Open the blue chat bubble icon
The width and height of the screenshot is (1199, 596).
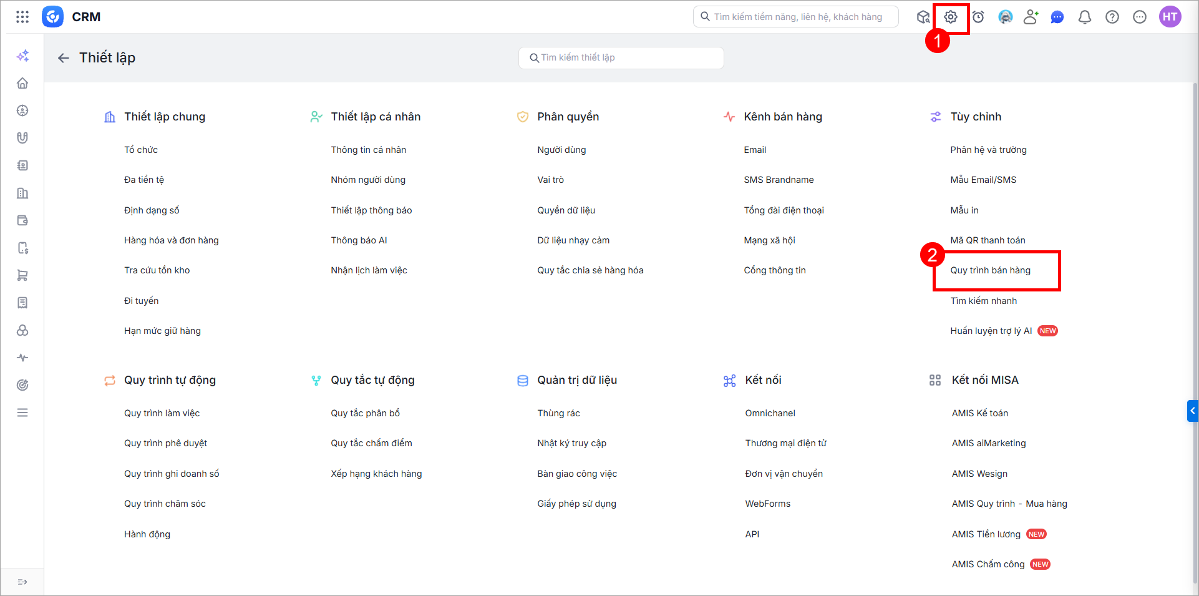(x=1057, y=17)
